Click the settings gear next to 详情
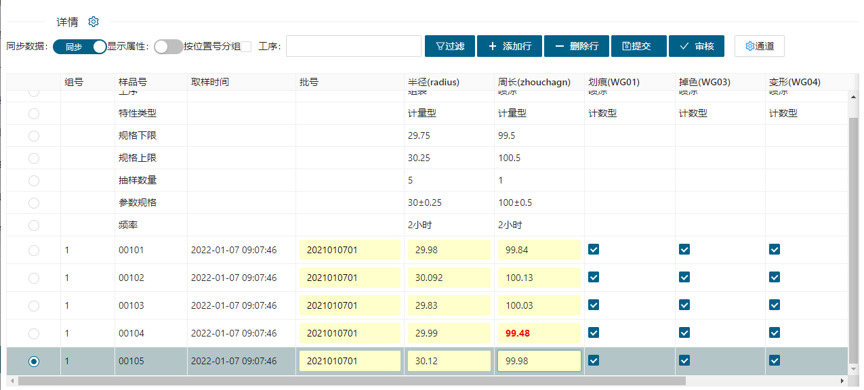This screenshot has width=864, height=390. tap(94, 22)
